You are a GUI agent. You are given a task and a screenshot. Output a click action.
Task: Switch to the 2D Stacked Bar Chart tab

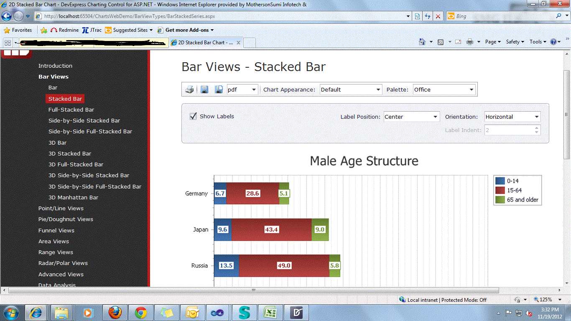tap(205, 42)
